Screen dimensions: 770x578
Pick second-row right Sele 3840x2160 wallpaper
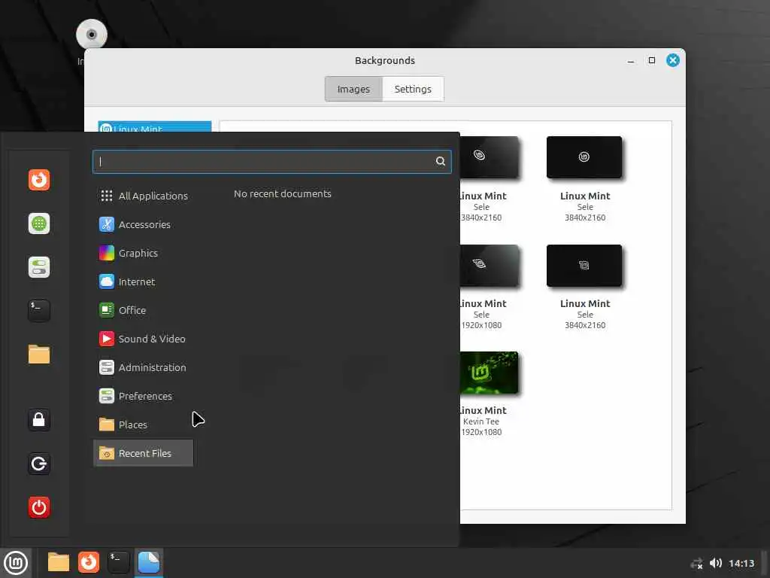point(584,266)
